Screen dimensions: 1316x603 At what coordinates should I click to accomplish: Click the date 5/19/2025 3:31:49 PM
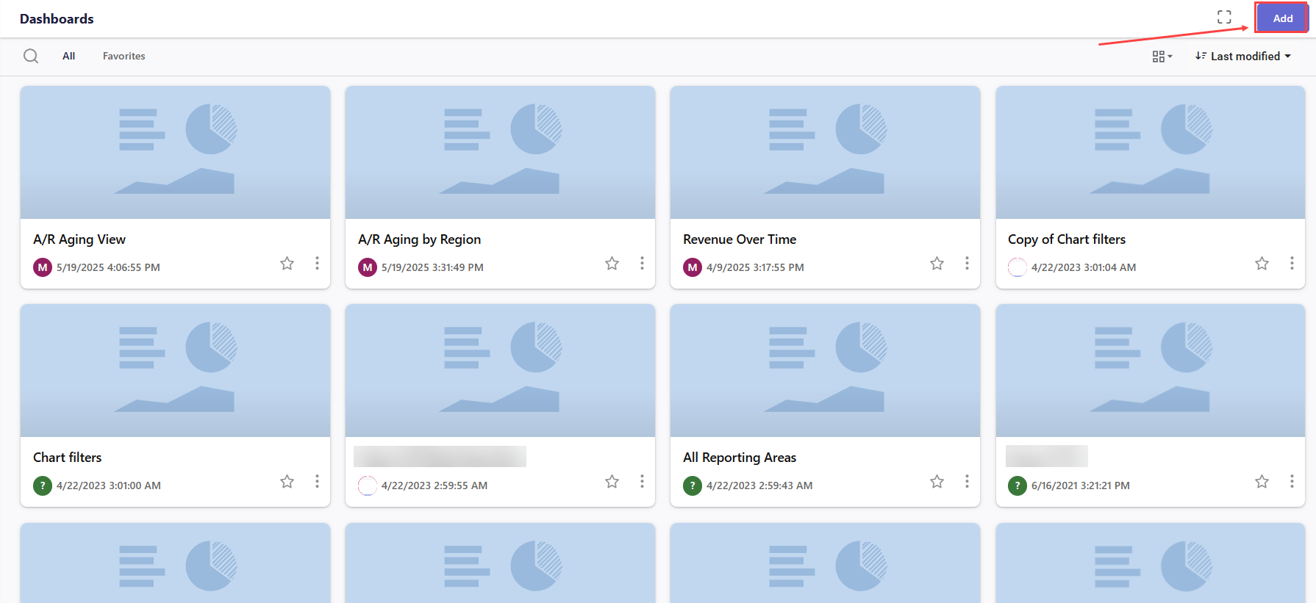[x=432, y=267]
